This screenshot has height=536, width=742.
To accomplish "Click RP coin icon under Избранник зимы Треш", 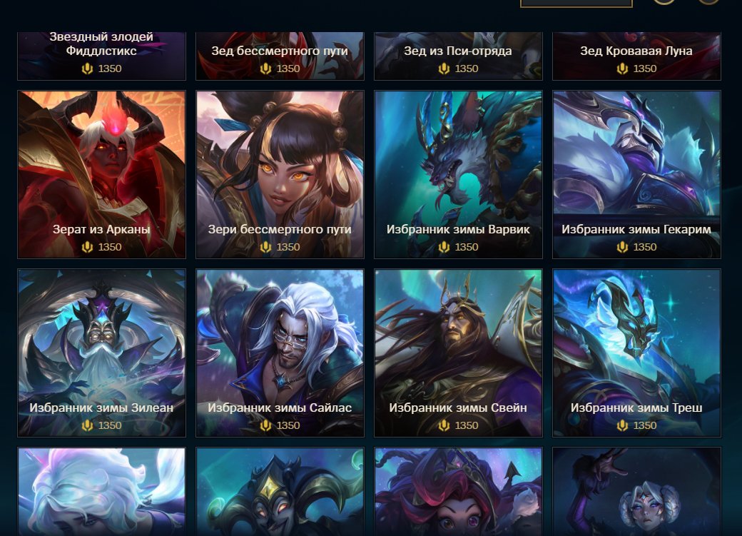I will pos(622,425).
